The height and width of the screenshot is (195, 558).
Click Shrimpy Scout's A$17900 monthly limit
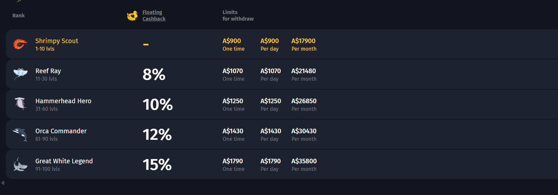point(304,41)
